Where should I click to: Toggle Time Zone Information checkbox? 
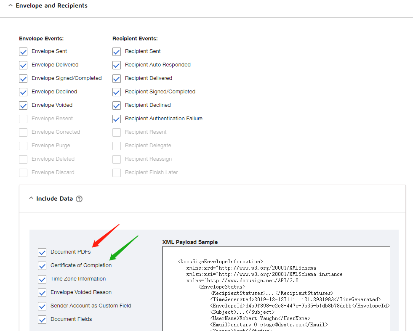point(42,279)
